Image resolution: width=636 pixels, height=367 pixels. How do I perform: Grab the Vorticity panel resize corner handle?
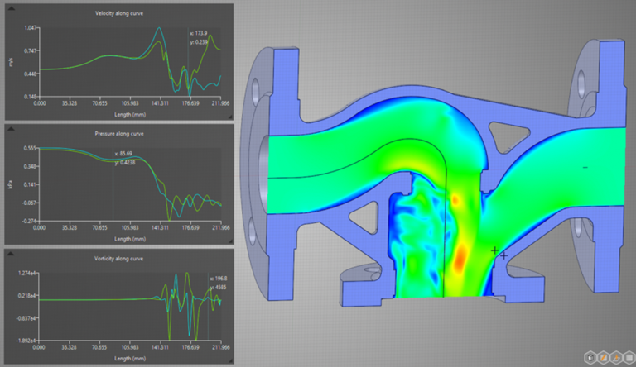(x=230, y=361)
